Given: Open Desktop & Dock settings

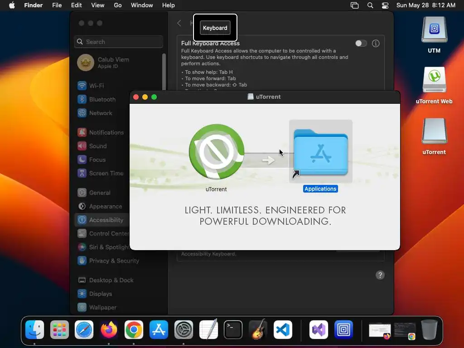Looking at the screenshot, I should [x=118, y=280].
